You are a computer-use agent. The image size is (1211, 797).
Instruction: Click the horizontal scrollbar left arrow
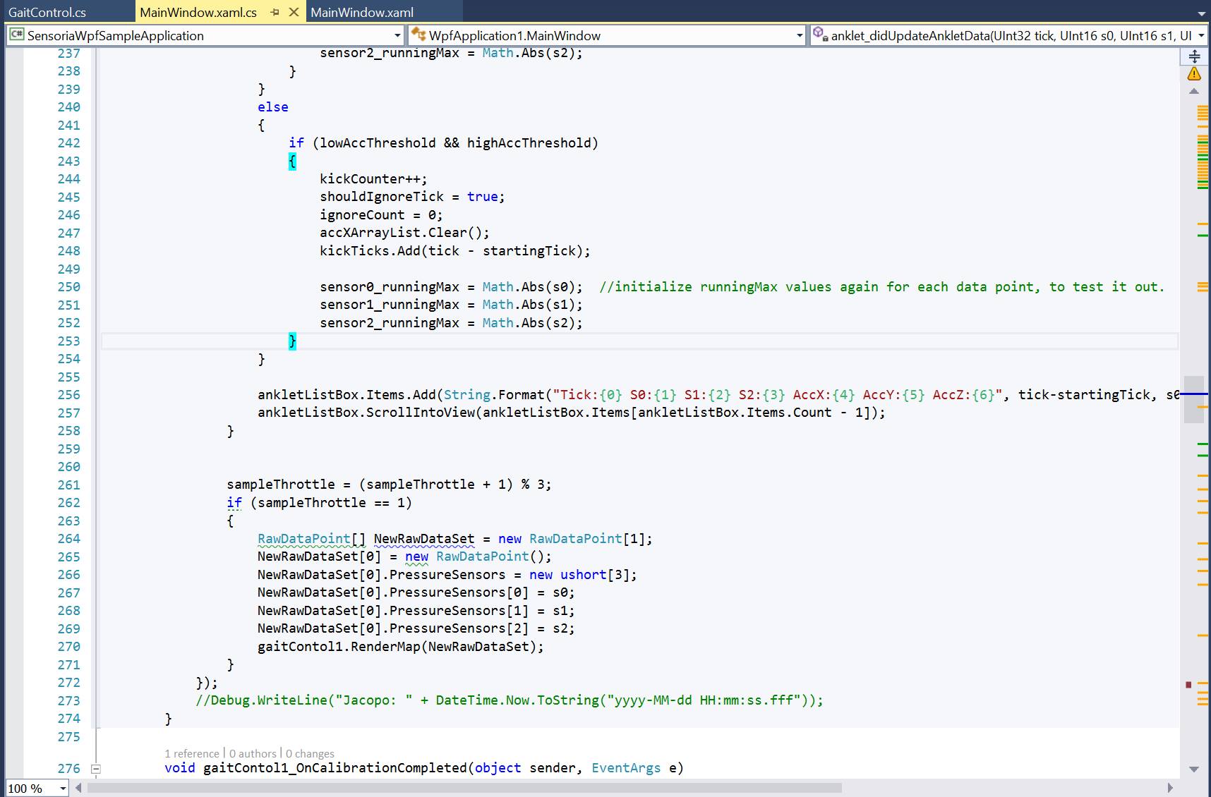pos(78,788)
